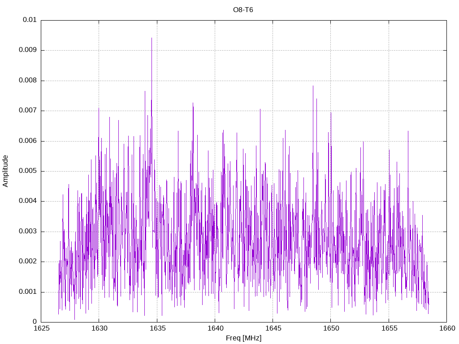Click the plot title "O8-T6"
The height and width of the screenshot is (344, 459).
coord(243,10)
